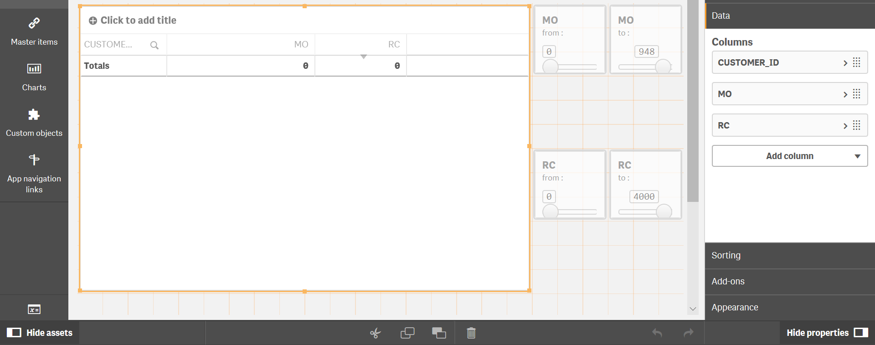Click the undo arrow
The height and width of the screenshot is (345, 875).
(x=657, y=333)
